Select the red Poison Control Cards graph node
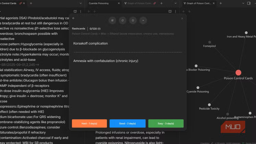Image resolution: width=256 pixels, height=144 pixels. 238,73
